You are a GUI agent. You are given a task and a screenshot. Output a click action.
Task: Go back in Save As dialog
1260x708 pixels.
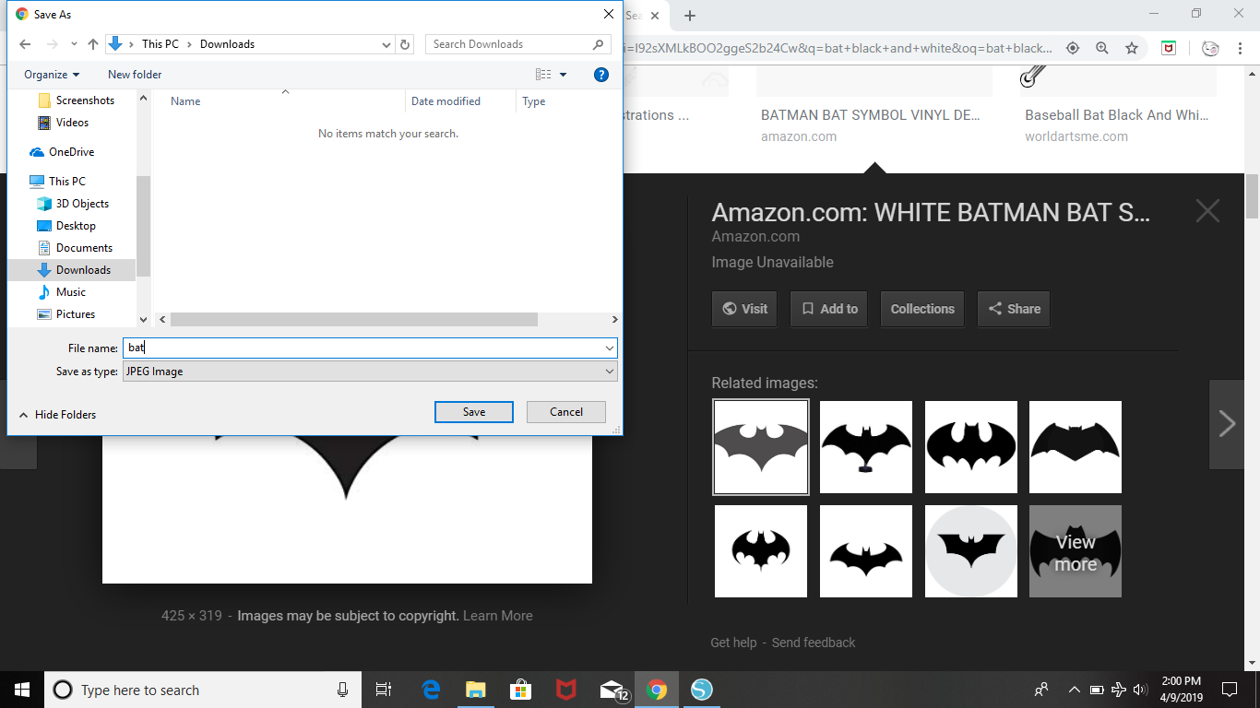[x=25, y=44]
